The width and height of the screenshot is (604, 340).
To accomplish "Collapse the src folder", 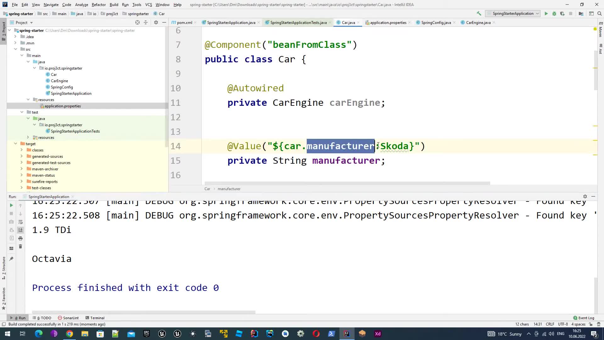I will pos(15,49).
